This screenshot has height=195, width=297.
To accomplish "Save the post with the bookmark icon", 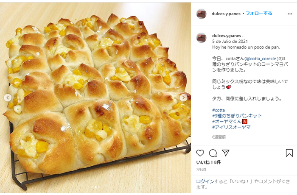I will 289,153.
